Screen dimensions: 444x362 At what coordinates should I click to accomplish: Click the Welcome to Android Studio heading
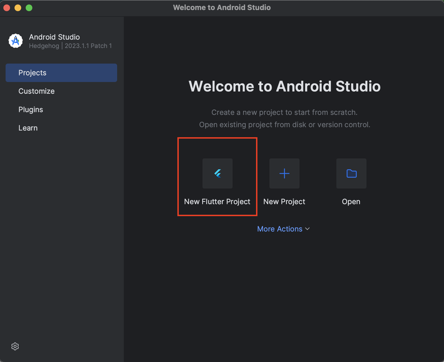pyautogui.click(x=284, y=86)
